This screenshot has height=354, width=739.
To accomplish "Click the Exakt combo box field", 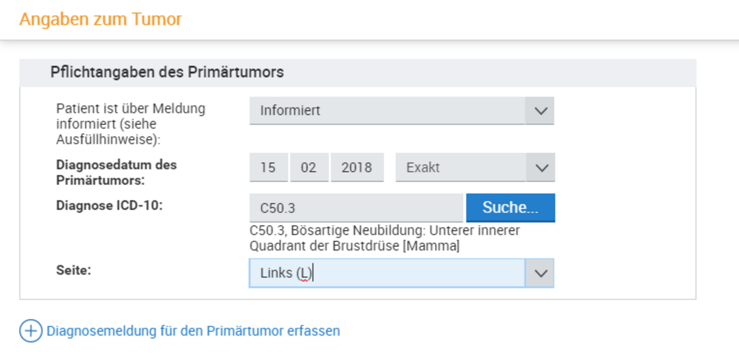I will [460, 168].
